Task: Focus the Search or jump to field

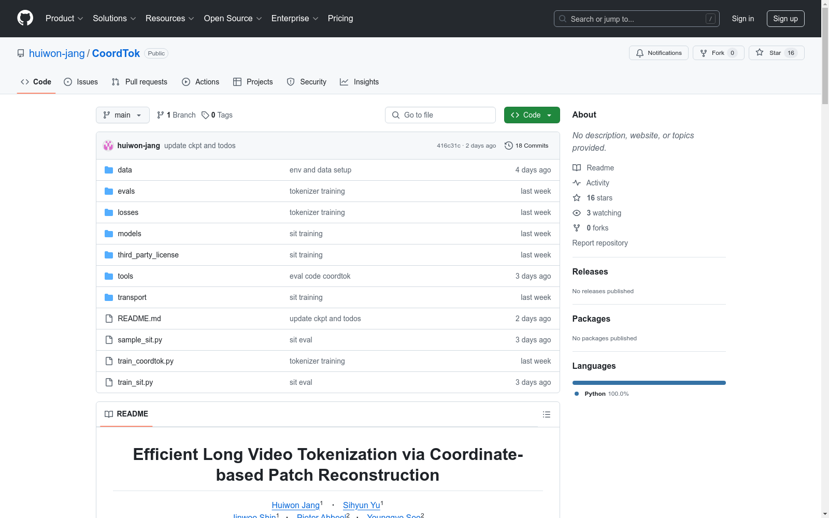Action: tap(637, 19)
